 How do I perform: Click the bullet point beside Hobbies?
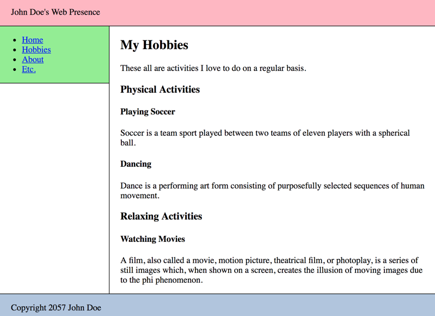[x=15, y=50]
